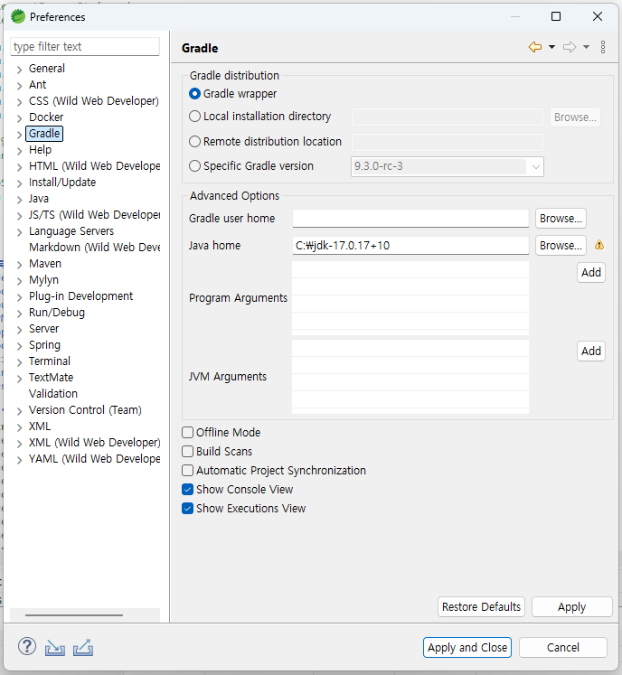The image size is (622, 675).
Task: Click the Apply button
Action: (572, 607)
